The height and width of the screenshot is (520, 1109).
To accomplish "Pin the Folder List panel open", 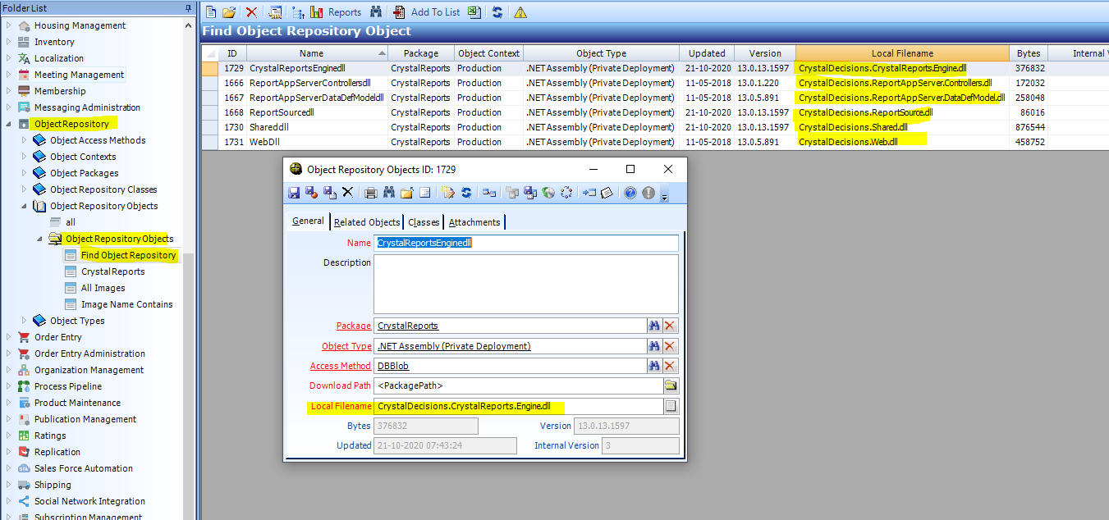I will (188, 7).
